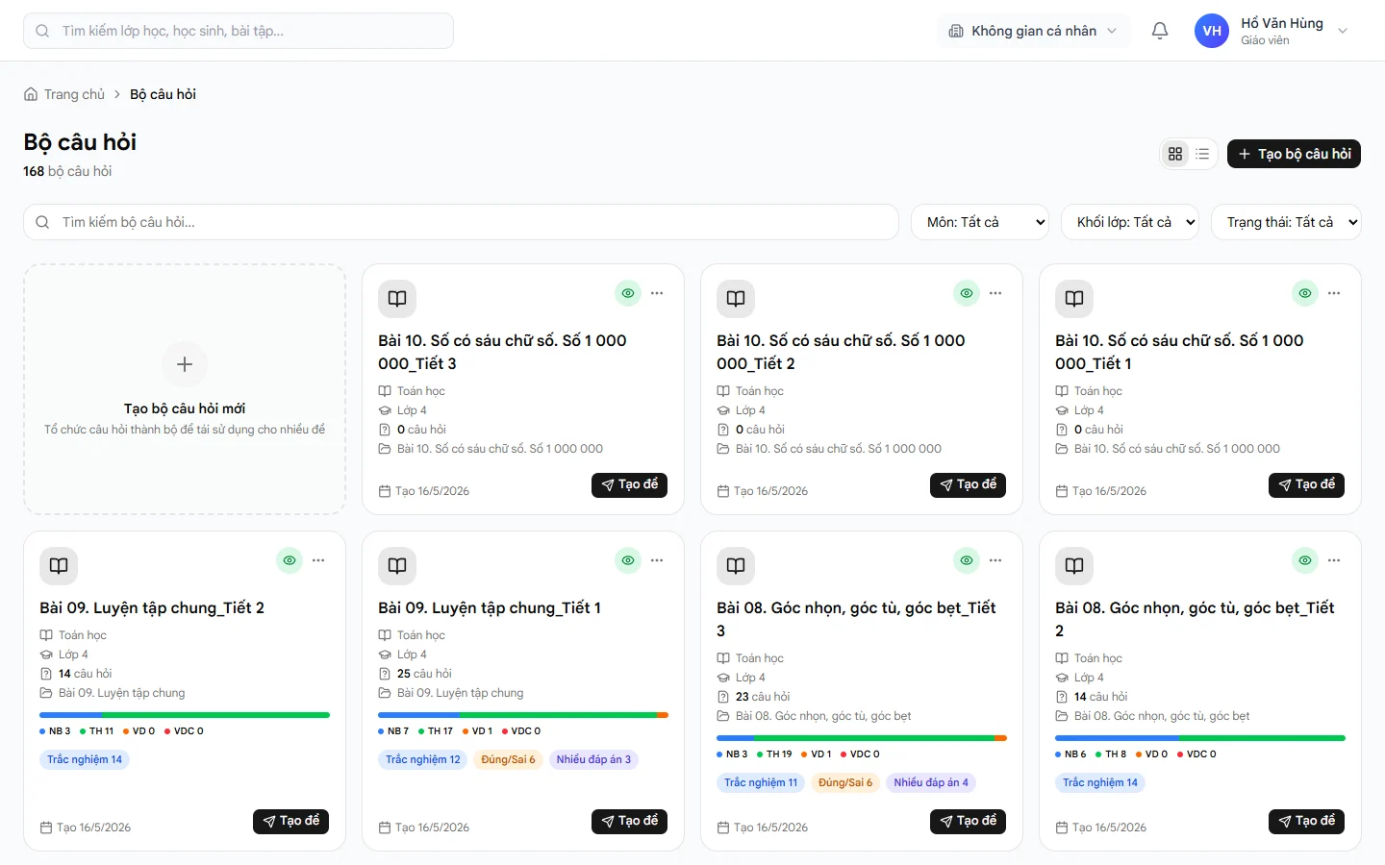Click the VH user avatar
The image size is (1385, 865).
(1212, 31)
